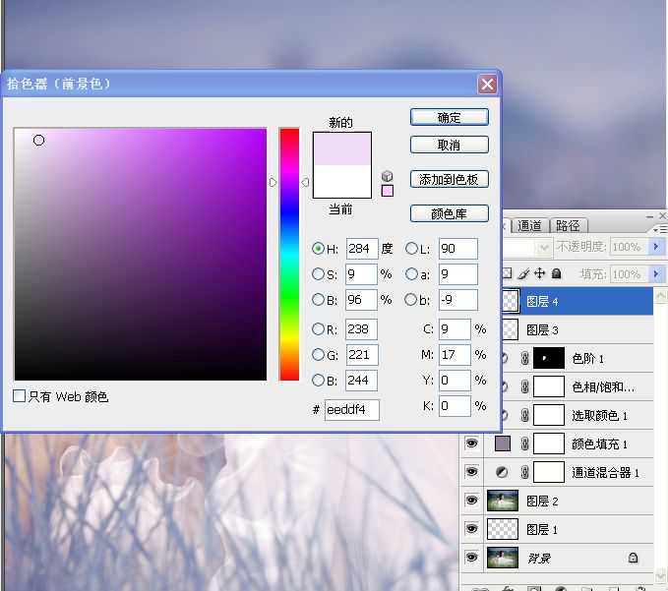Minimize the layers panel with the dash icon

(x=649, y=216)
